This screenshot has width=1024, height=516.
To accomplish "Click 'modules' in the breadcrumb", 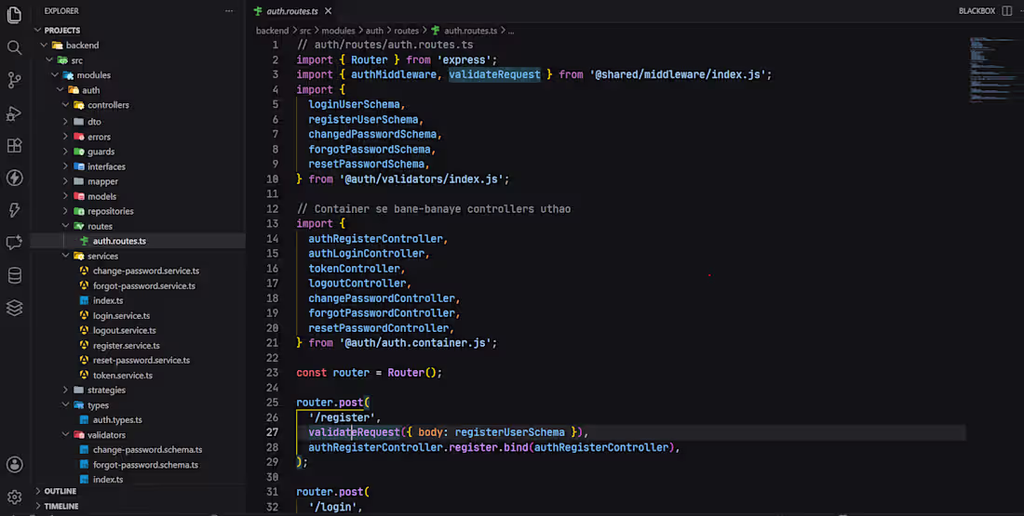I will tap(338, 31).
